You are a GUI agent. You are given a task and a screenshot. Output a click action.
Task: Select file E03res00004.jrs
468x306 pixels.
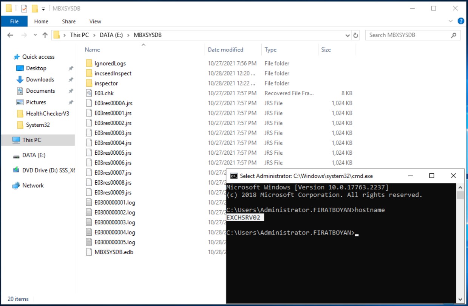(x=113, y=143)
